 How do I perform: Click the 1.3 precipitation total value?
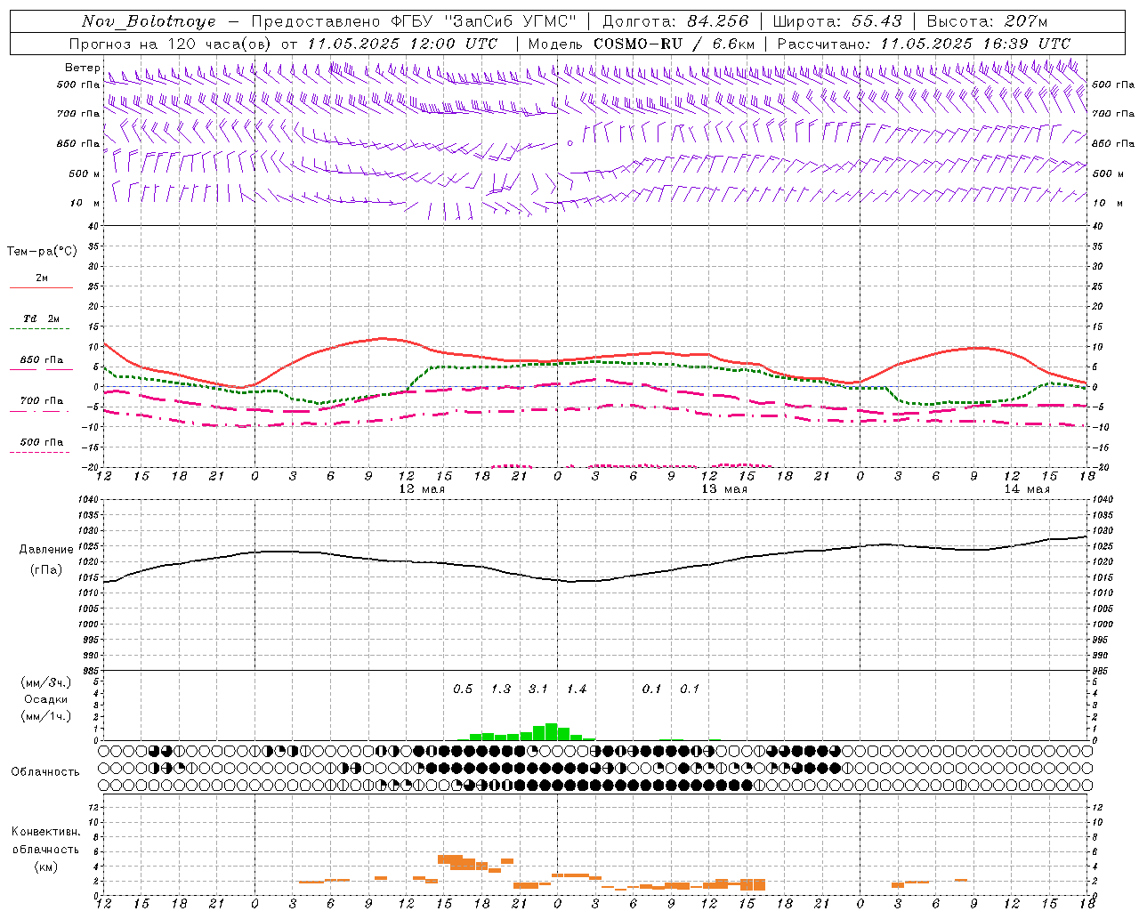[x=501, y=689]
